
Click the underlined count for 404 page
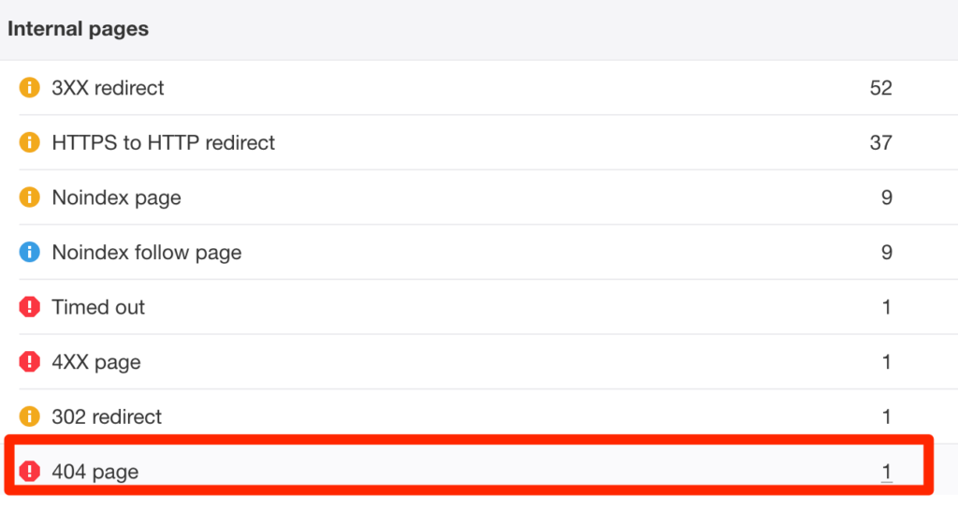(887, 472)
